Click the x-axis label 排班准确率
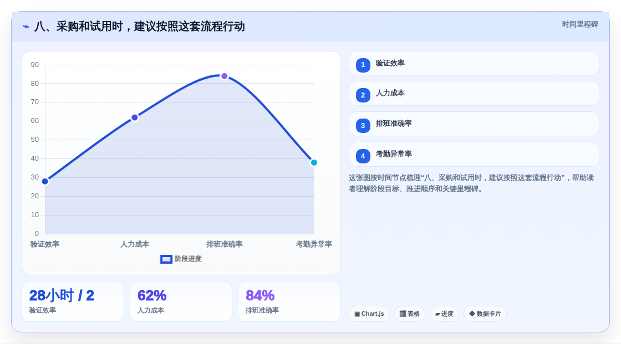621x344 pixels. [x=225, y=244]
